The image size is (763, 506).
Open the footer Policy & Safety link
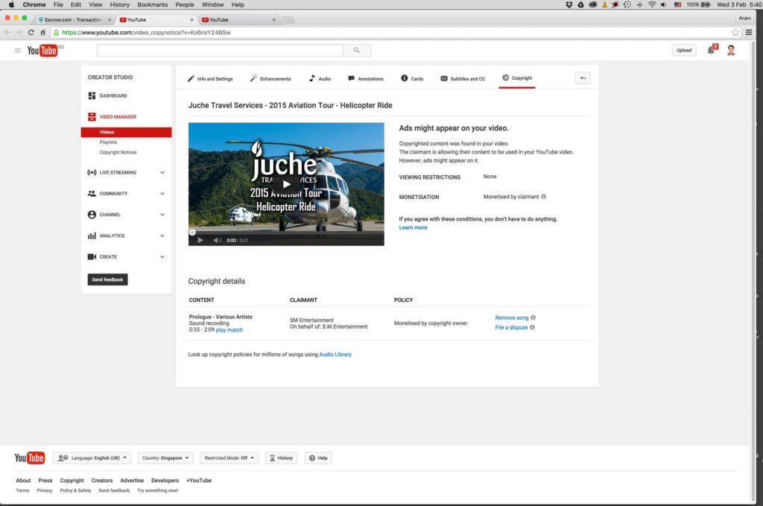pyautogui.click(x=75, y=490)
